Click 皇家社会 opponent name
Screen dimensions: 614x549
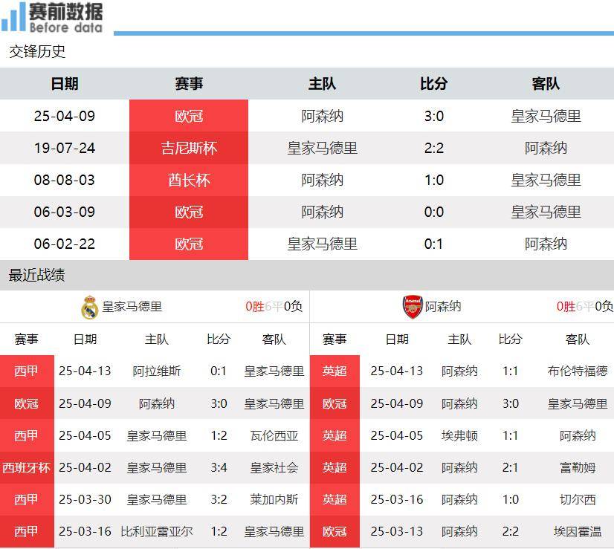pos(274,467)
